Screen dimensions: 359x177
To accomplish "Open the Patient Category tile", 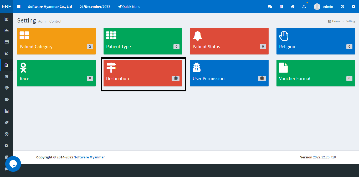I will click(x=56, y=41).
